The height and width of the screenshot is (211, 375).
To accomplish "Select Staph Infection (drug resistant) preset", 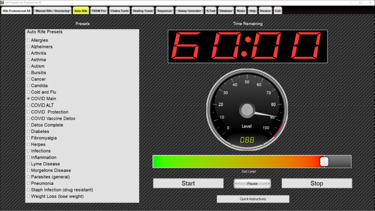I will [60, 190].
